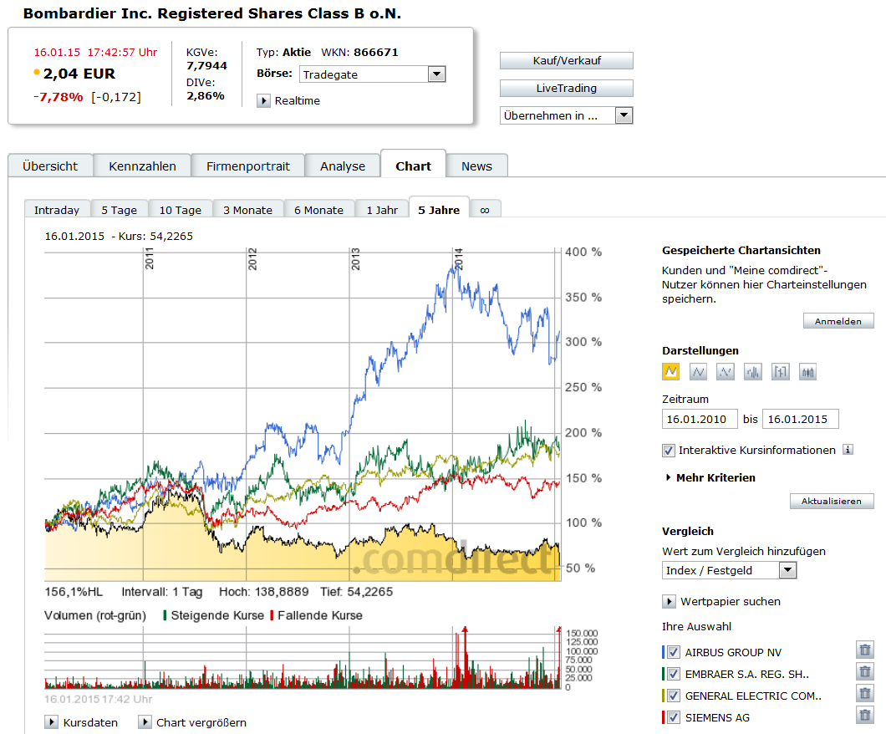
Task: Open the Kursdaten link
Action: [x=90, y=722]
